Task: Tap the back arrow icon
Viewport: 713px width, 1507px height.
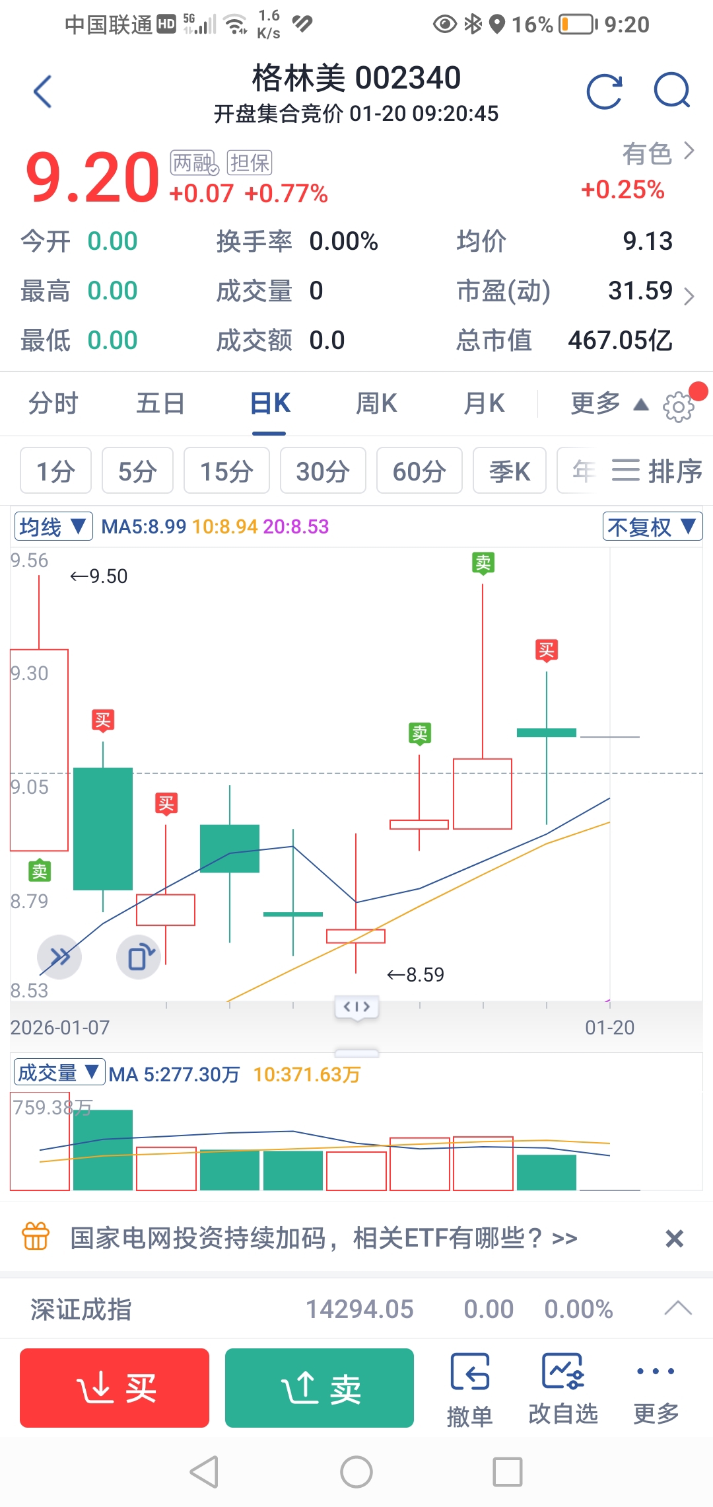Action: click(x=43, y=91)
